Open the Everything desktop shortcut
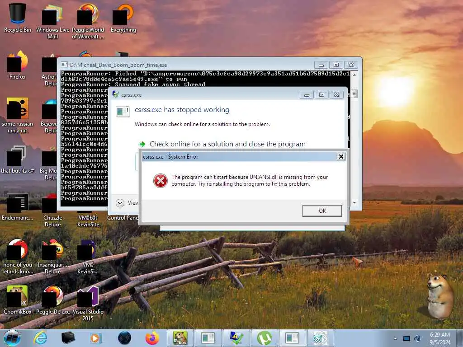The height and width of the screenshot is (347, 463). (x=123, y=18)
